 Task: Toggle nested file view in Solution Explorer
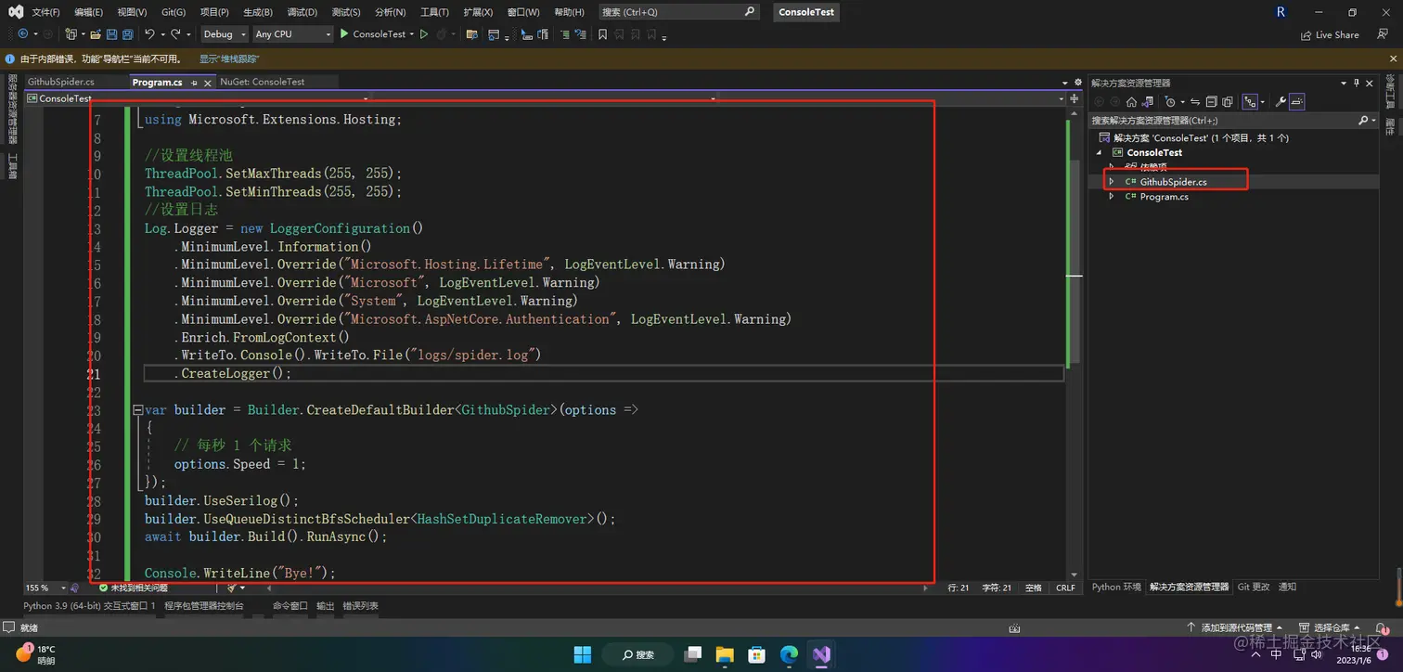[1249, 102]
